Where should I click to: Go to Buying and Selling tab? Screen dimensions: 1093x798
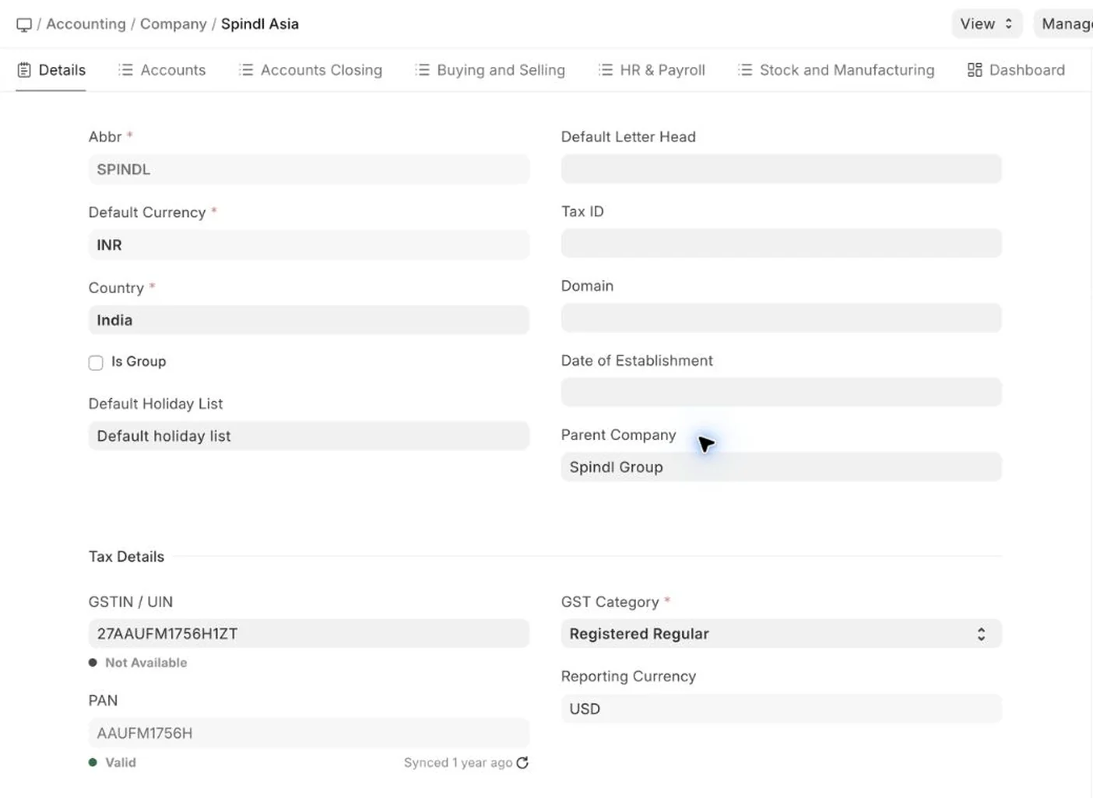coord(490,70)
